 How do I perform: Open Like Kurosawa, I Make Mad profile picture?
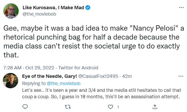(10, 11)
